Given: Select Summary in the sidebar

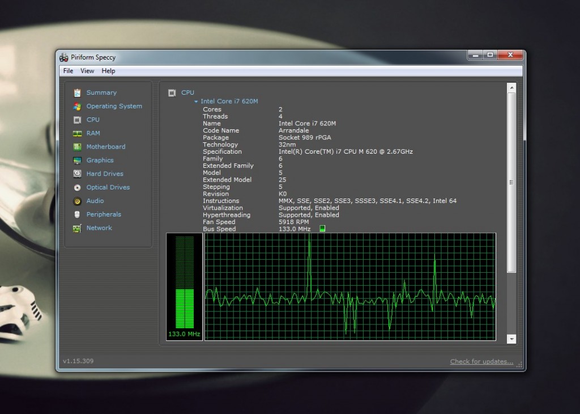Looking at the screenshot, I should click(x=101, y=92).
